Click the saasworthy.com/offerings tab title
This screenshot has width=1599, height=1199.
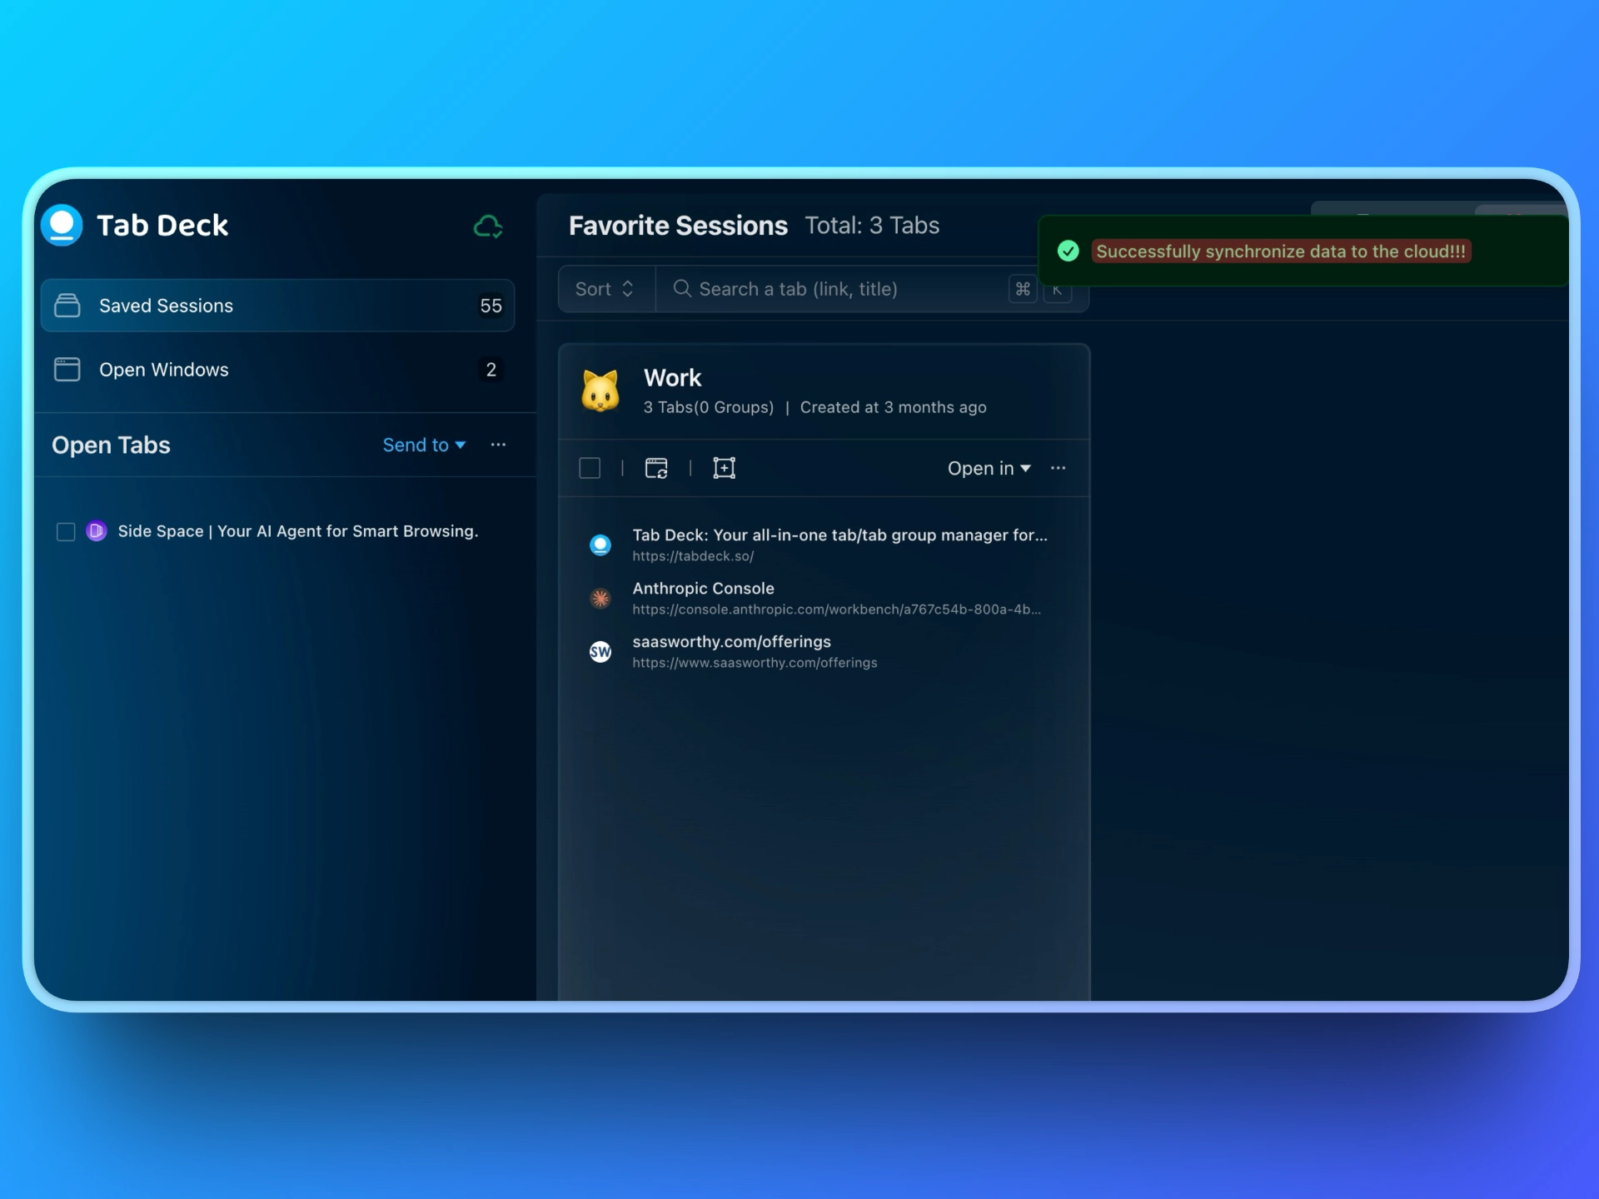[x=731, y=641]
